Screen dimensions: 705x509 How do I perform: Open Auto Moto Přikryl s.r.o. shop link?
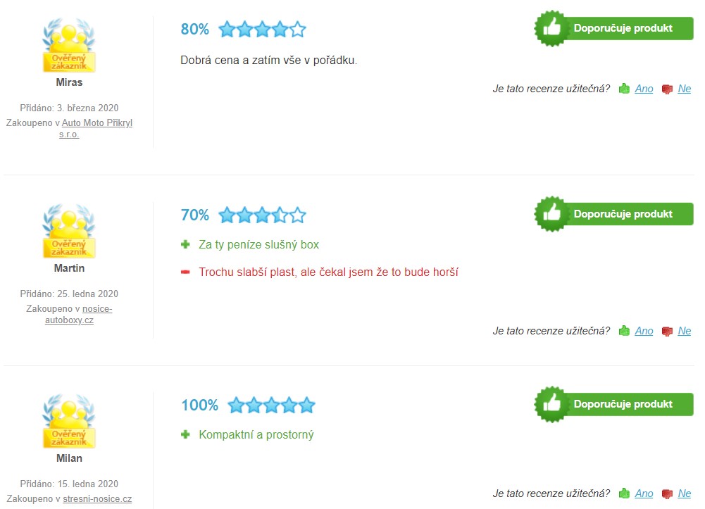click(96, 122)
